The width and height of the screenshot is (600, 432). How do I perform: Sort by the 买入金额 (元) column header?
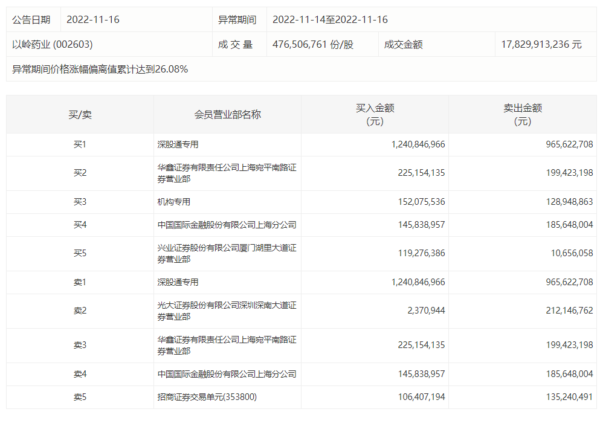pyautogui.click(x=375, y=114)
